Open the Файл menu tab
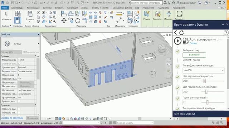 5,8
